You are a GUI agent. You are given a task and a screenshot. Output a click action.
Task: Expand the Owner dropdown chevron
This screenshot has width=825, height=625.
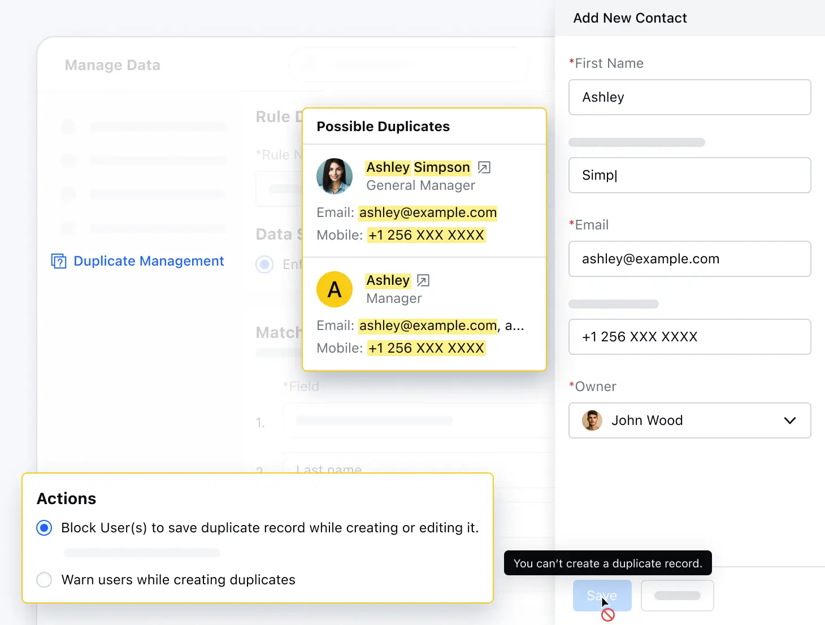790,420
